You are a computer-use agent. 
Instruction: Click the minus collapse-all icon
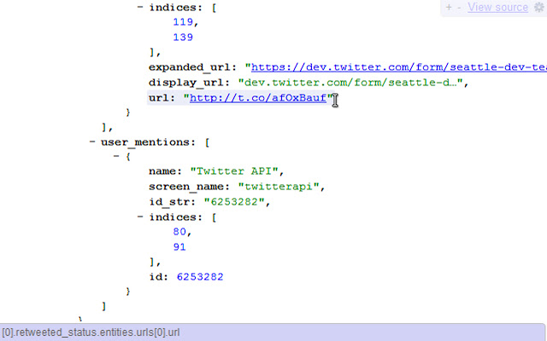458,8
